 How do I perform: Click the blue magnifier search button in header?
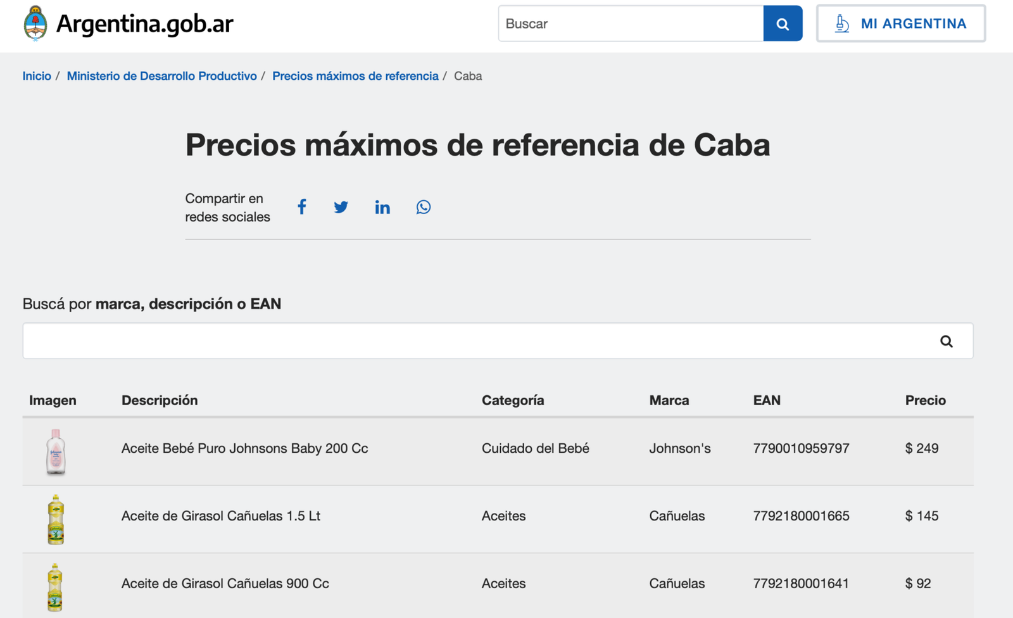point(783,23)
